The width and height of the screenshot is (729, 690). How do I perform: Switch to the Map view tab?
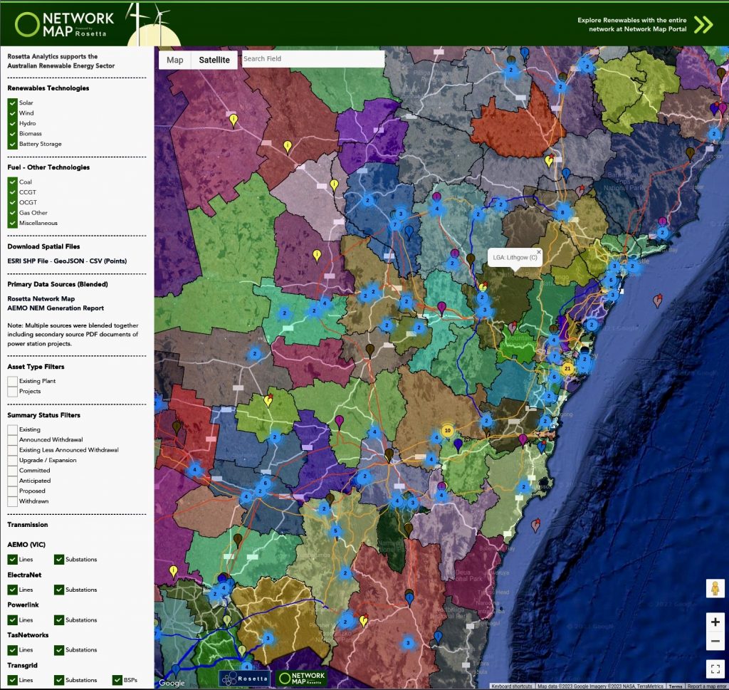pos(175,60)
